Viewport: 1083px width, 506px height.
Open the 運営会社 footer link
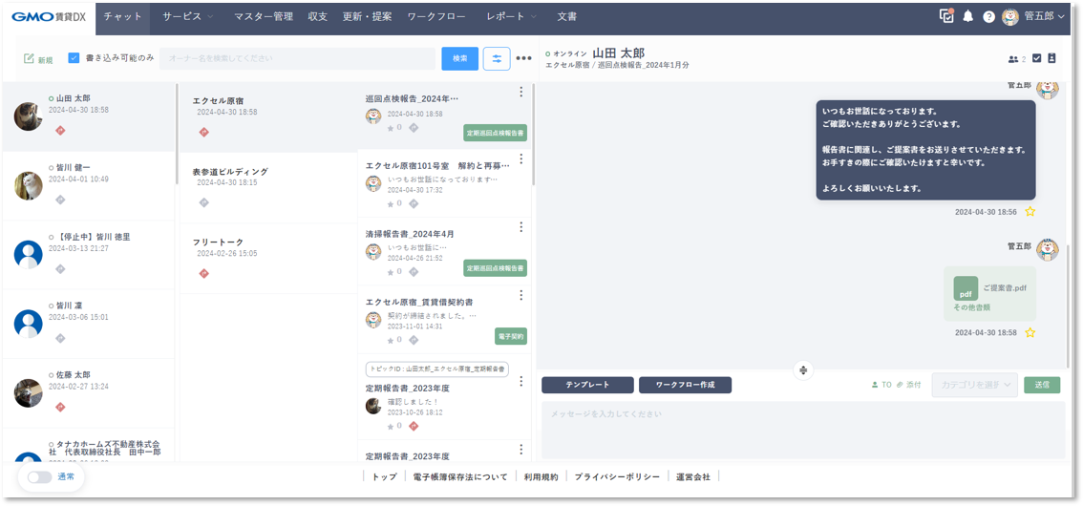pyautogui.click(x=692, y=477)
